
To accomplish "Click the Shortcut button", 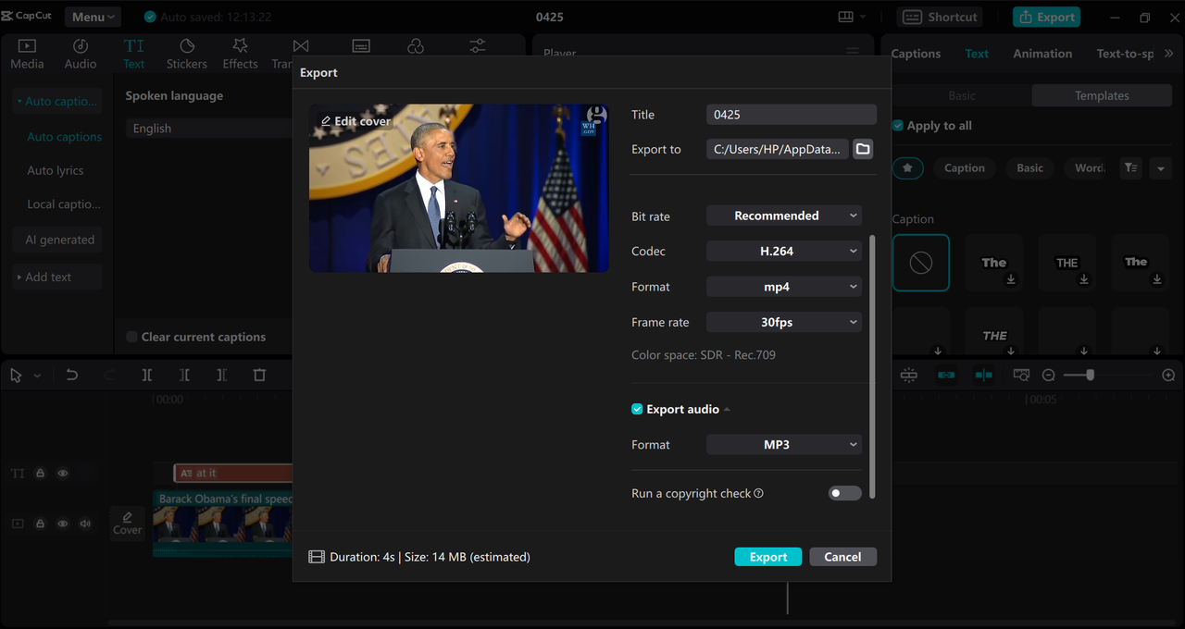I will 940,17.
